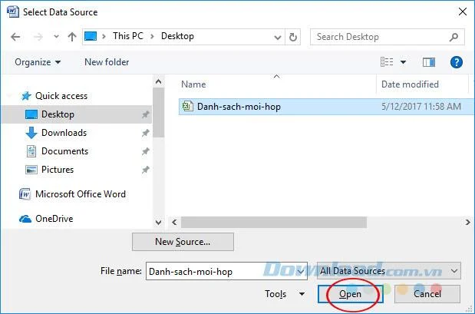Click the Documents pin icon
The image size is (475, 314).
pos(145,151)
